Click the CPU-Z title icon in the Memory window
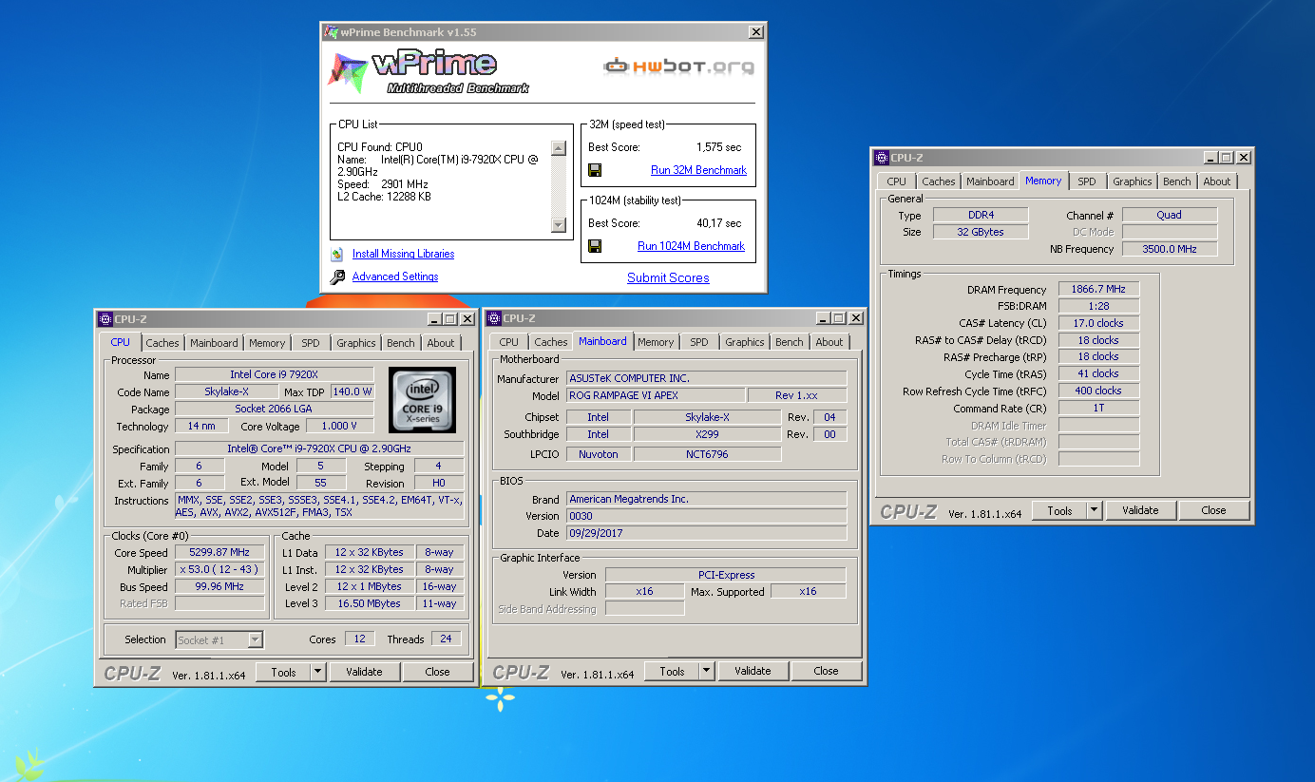The height and width of the screenshot is (782, 1315). pyautogui.click(x=882, y=158)
